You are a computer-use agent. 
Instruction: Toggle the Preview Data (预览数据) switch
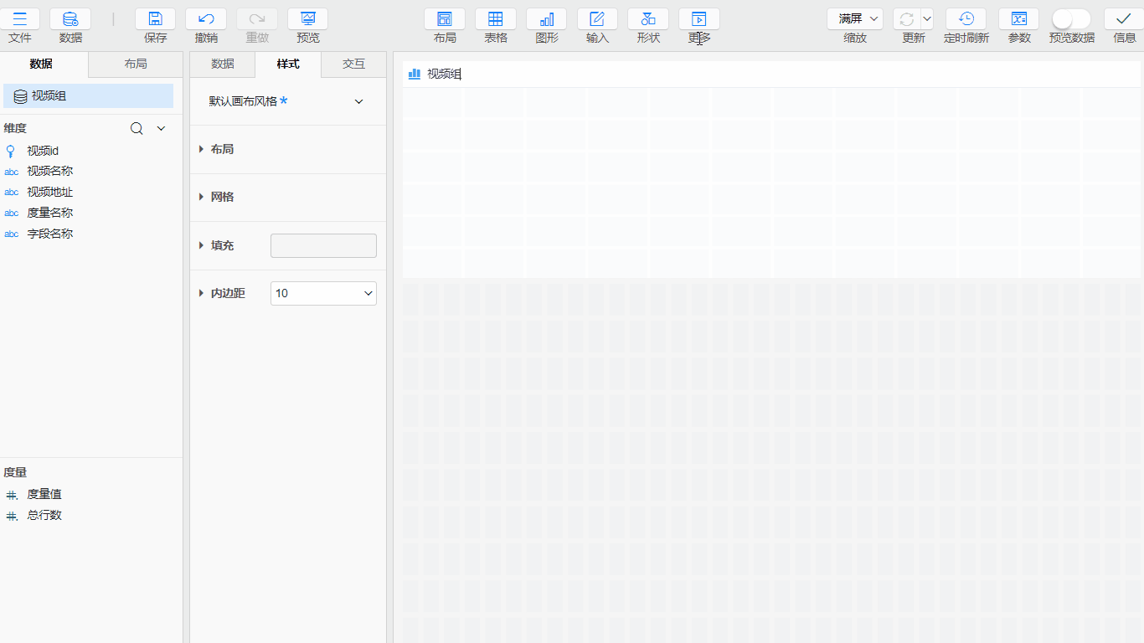pos(1071,19)
